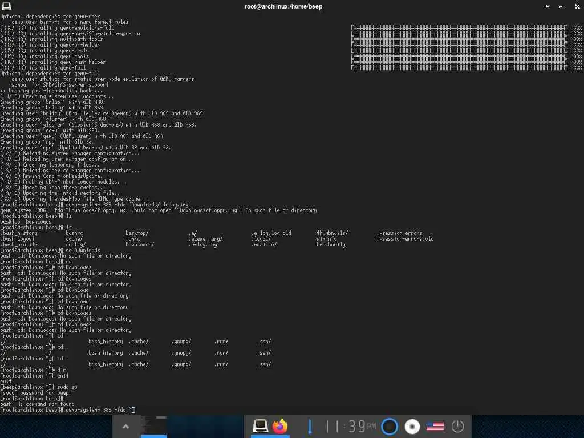
Task: Click the white disc icon on the shelf
Action: pyautogui.click(x=412, y=427)
